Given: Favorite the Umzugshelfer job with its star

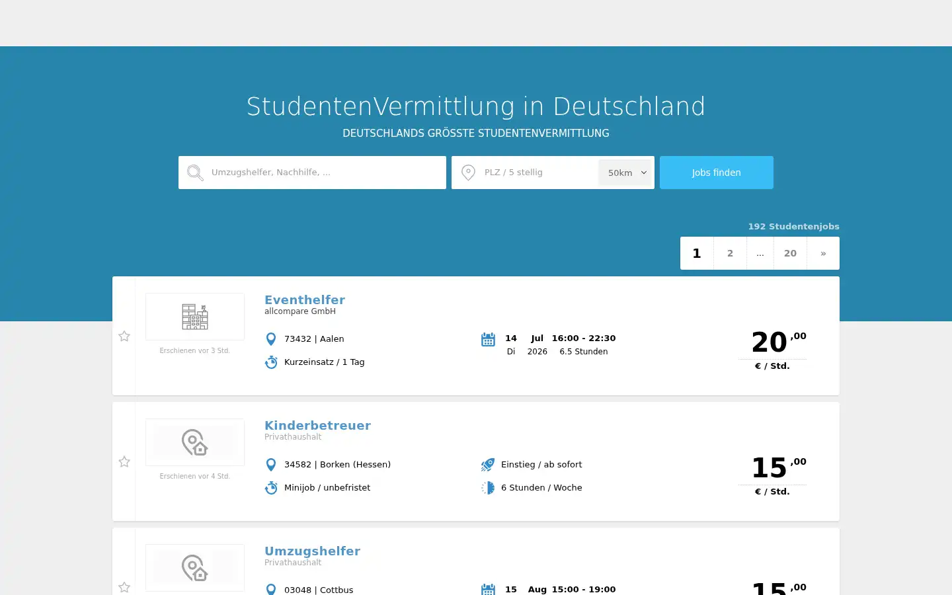Looking at the screenshot, I should (124, 587).
